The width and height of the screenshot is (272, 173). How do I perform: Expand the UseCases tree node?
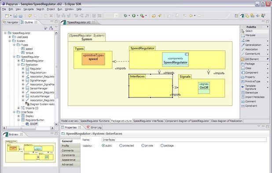(10, 37)
